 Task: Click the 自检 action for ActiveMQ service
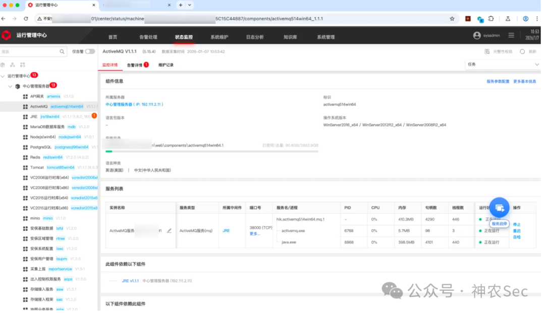click(x=517, y=237)
